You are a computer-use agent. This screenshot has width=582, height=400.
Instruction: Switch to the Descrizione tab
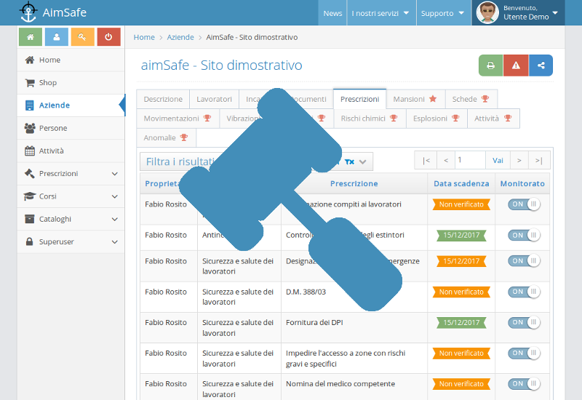pos(163,99)
